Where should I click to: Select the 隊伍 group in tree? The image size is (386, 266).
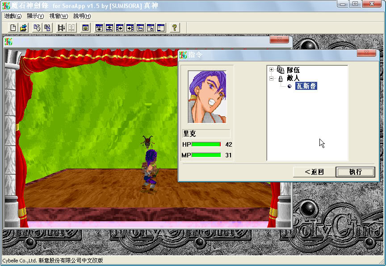293,70
